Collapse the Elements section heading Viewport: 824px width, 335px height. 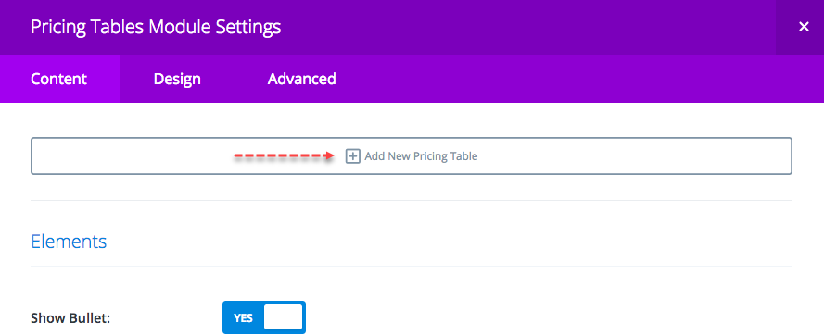click(69, 242)
